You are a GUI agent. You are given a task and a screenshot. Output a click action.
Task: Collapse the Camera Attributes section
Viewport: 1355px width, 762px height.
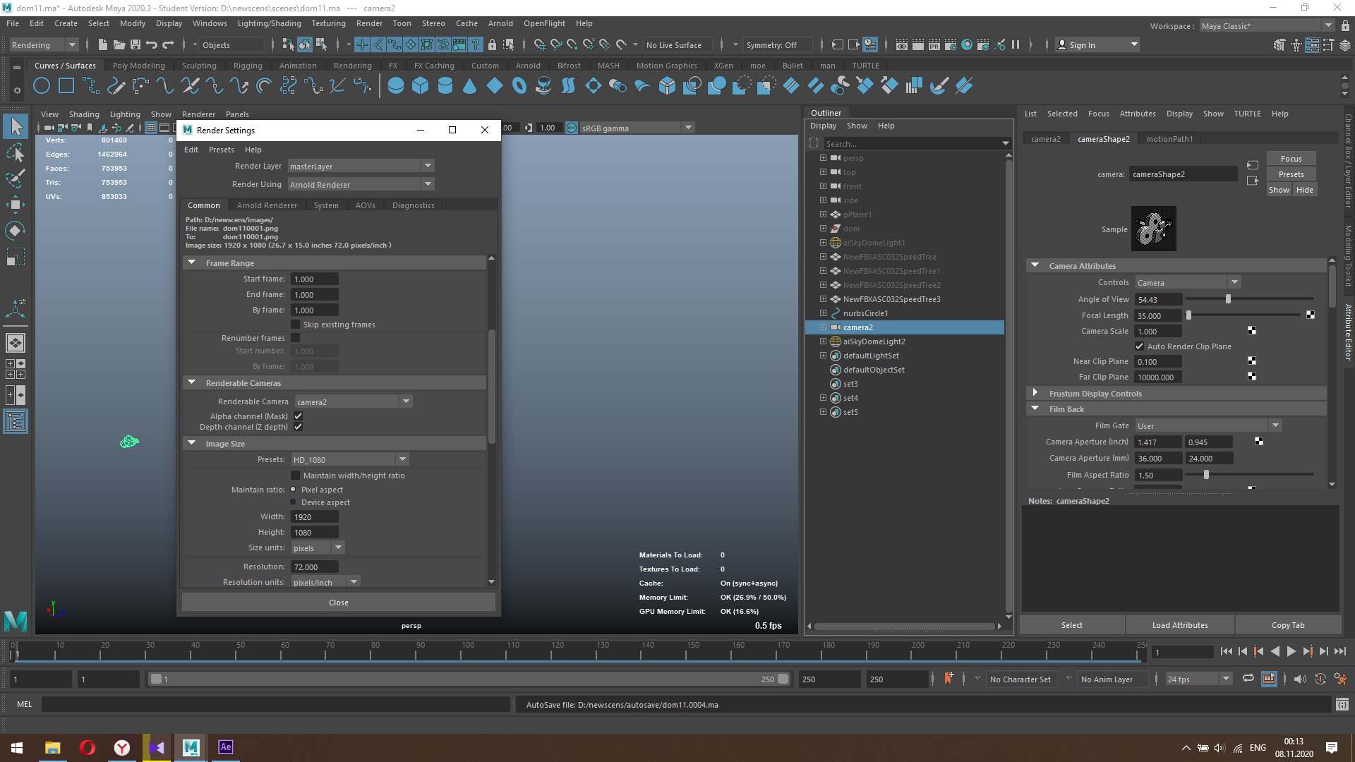pyautogui.click(x=1035, y=265)
